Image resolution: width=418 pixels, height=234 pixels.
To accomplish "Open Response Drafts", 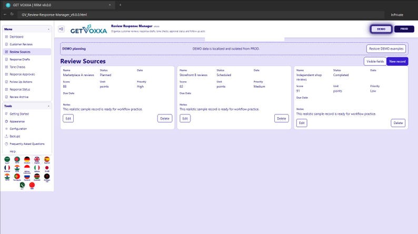I will [27, 59].
